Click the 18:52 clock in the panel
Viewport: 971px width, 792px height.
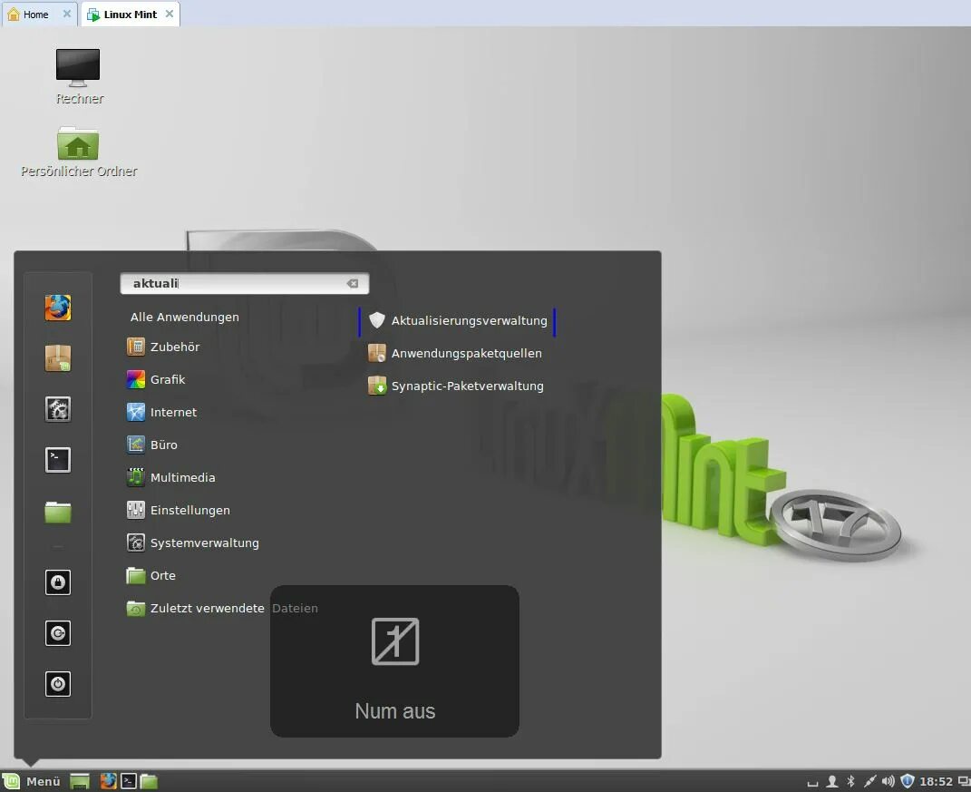click(x=936, y=781)
